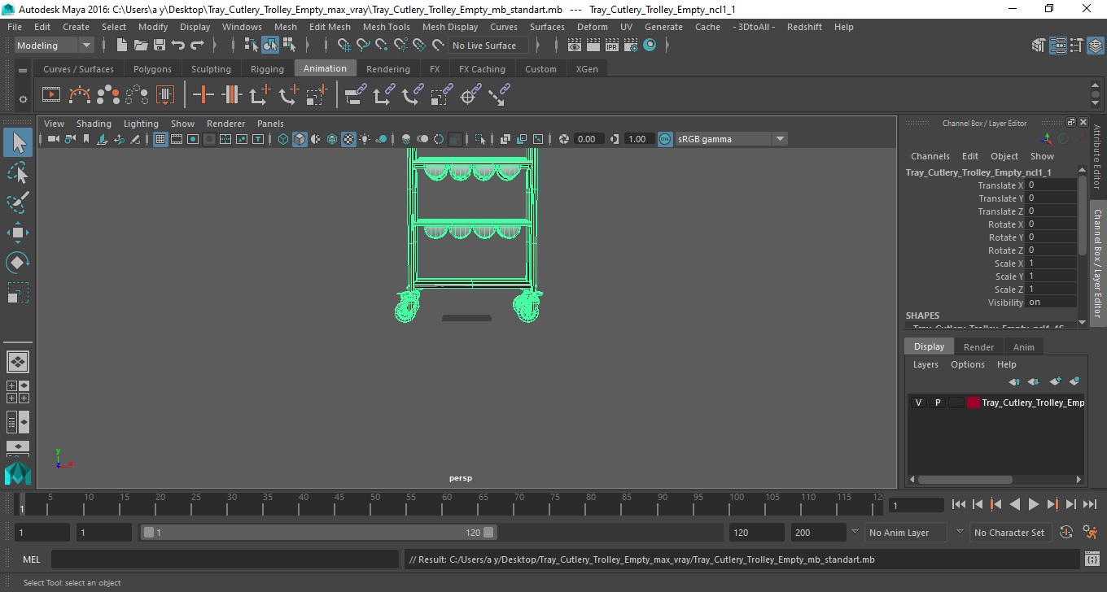Toggle select by object type mode
Viewport: 1107px width, 592px height.
[x=270, y=46]
